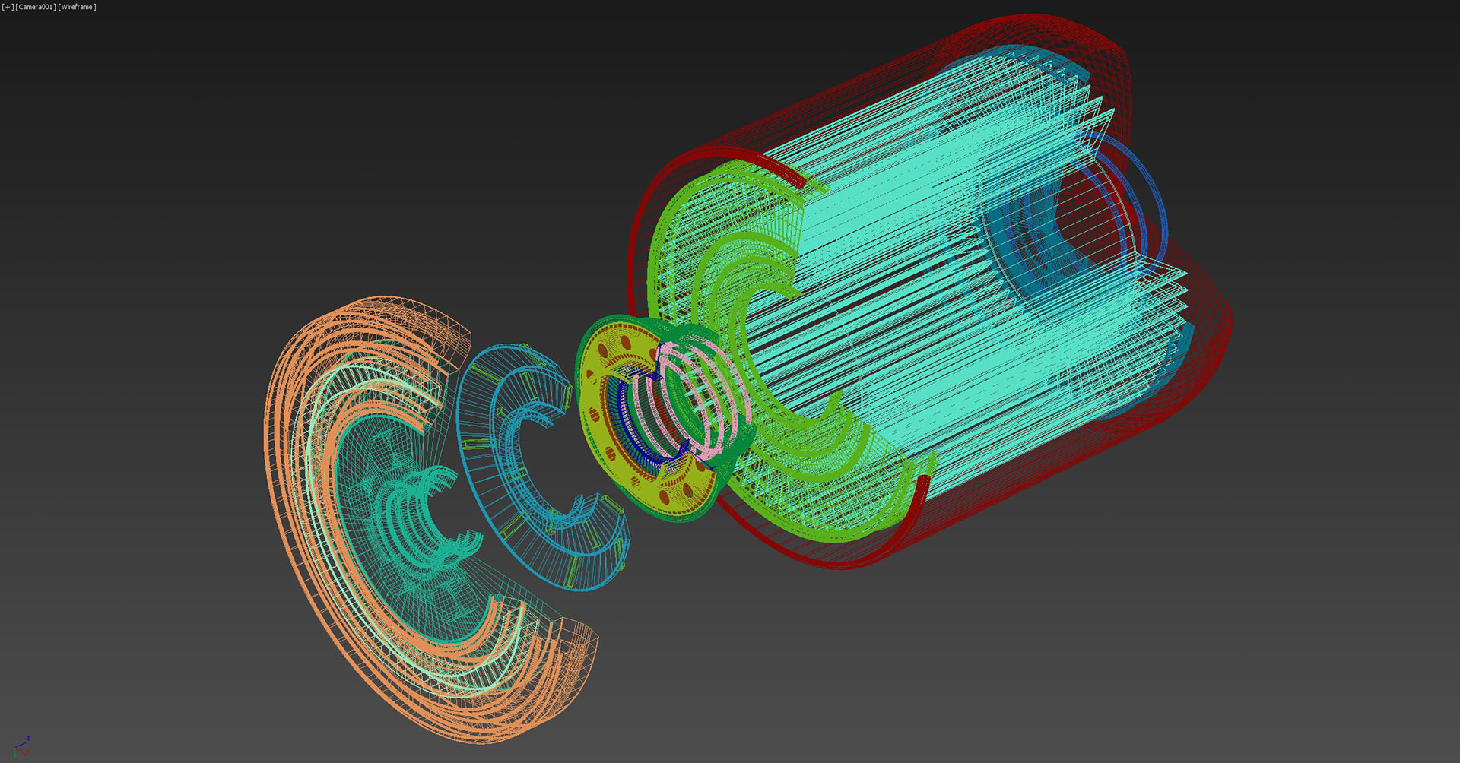Click empty viewport background to deselect all

(228, 152)
